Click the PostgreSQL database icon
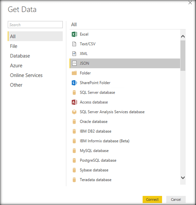The height and width of the screenshot is (205, 196). [74, 160]
